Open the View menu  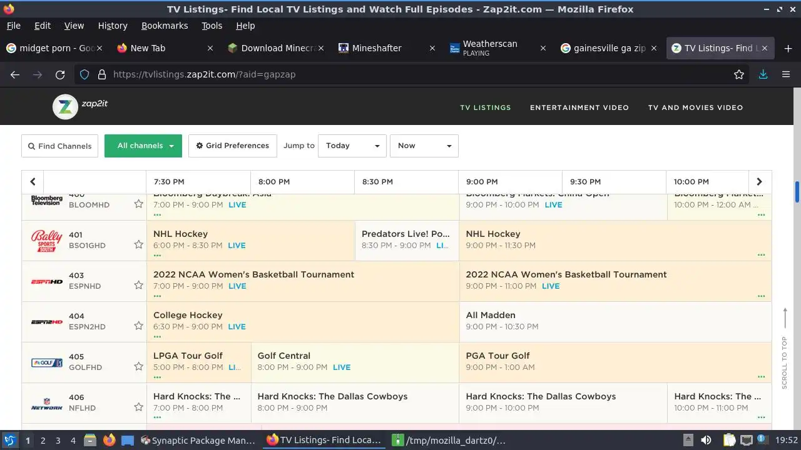(x=74, y=26)
